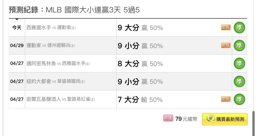Open the 邁阿密馬林魚 vs 西雅圖水手 matchup
Screen dimensions: 257x136
coord(58,63)
